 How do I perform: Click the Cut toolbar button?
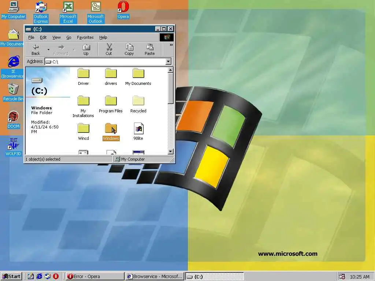[109, 50]
